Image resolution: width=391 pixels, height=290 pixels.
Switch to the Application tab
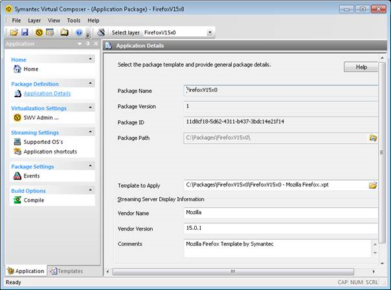point(26,271)
